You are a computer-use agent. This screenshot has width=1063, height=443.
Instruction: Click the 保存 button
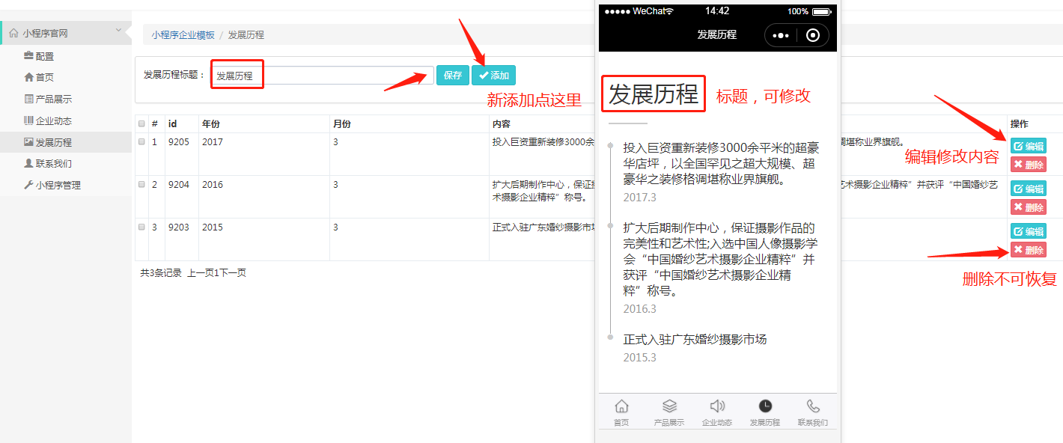point(452,76)
